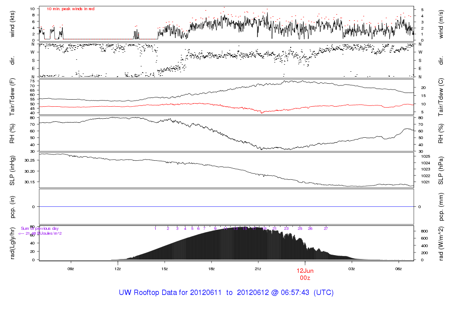Select the "wind (kts)" axis label
The width and height of the screenshot is (453, 310).
point(12,24)
